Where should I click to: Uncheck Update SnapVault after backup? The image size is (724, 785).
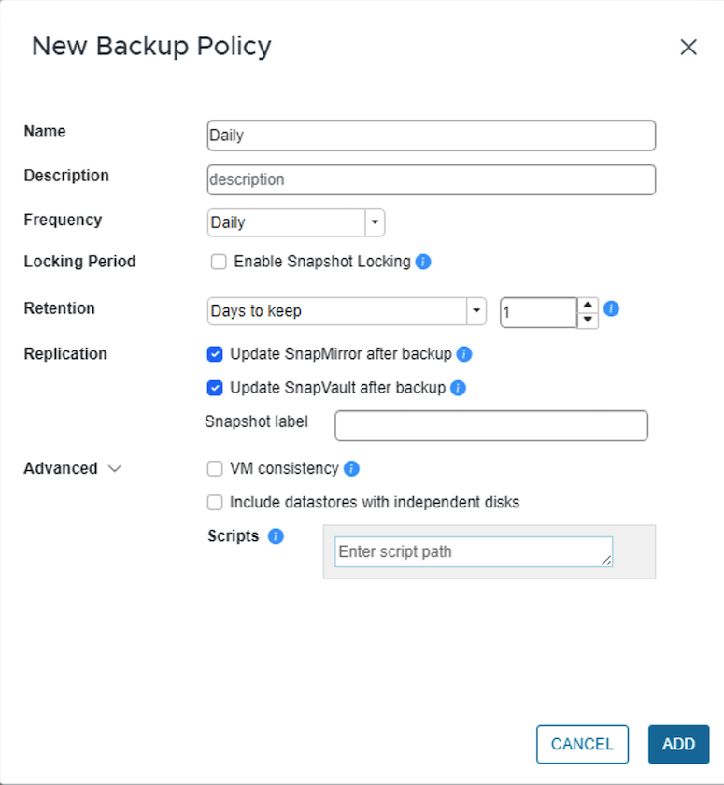pos(215,387)
